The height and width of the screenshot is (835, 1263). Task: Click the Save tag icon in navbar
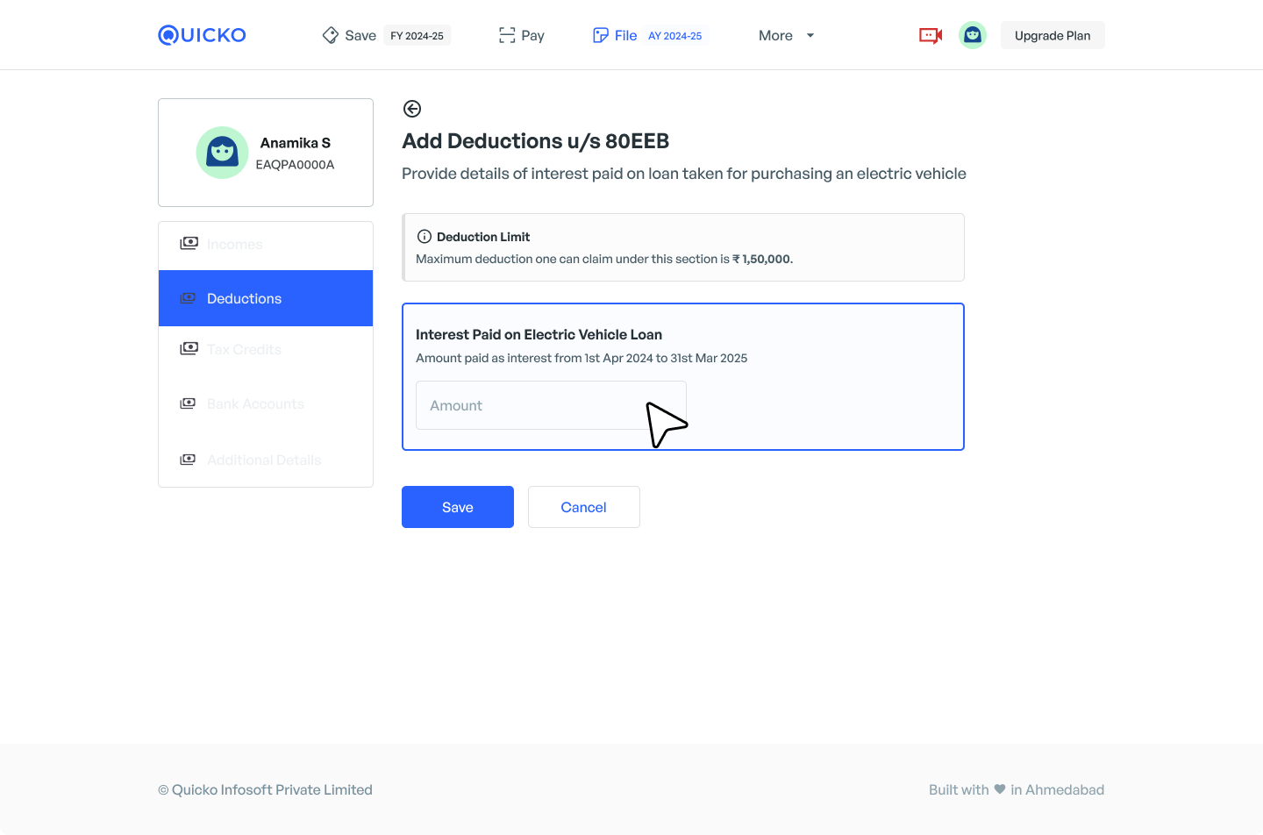pos(331,35)
